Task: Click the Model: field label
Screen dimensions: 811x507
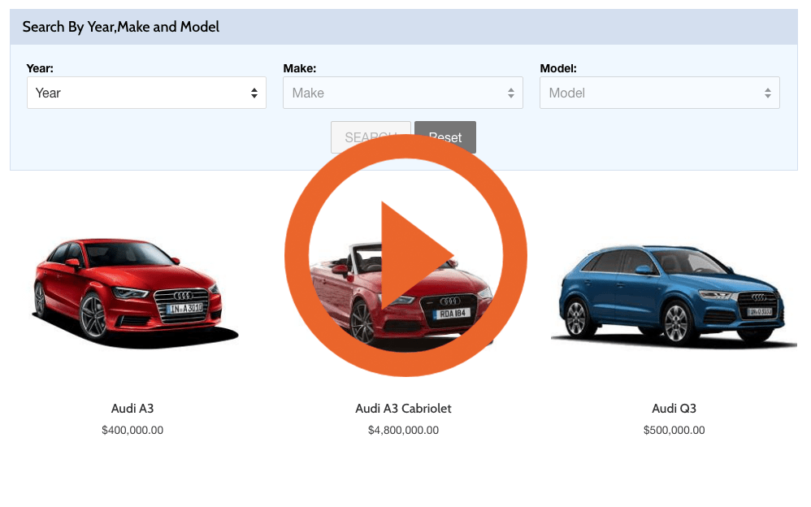Action: point(558,68)
